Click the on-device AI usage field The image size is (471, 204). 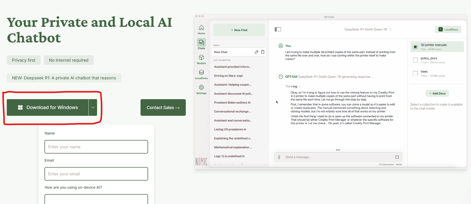[x=96, y=199]
